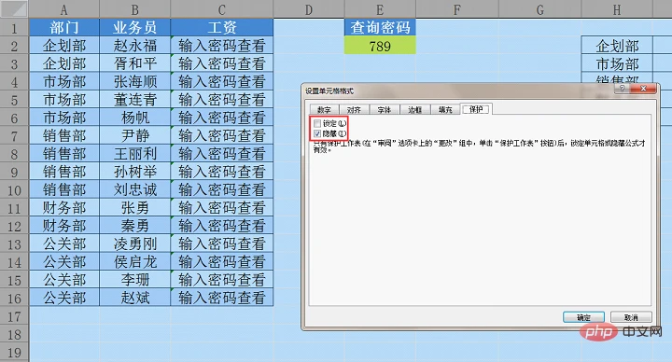Select row 10 header
672x362 pixels.
click(x=14, y=189)
